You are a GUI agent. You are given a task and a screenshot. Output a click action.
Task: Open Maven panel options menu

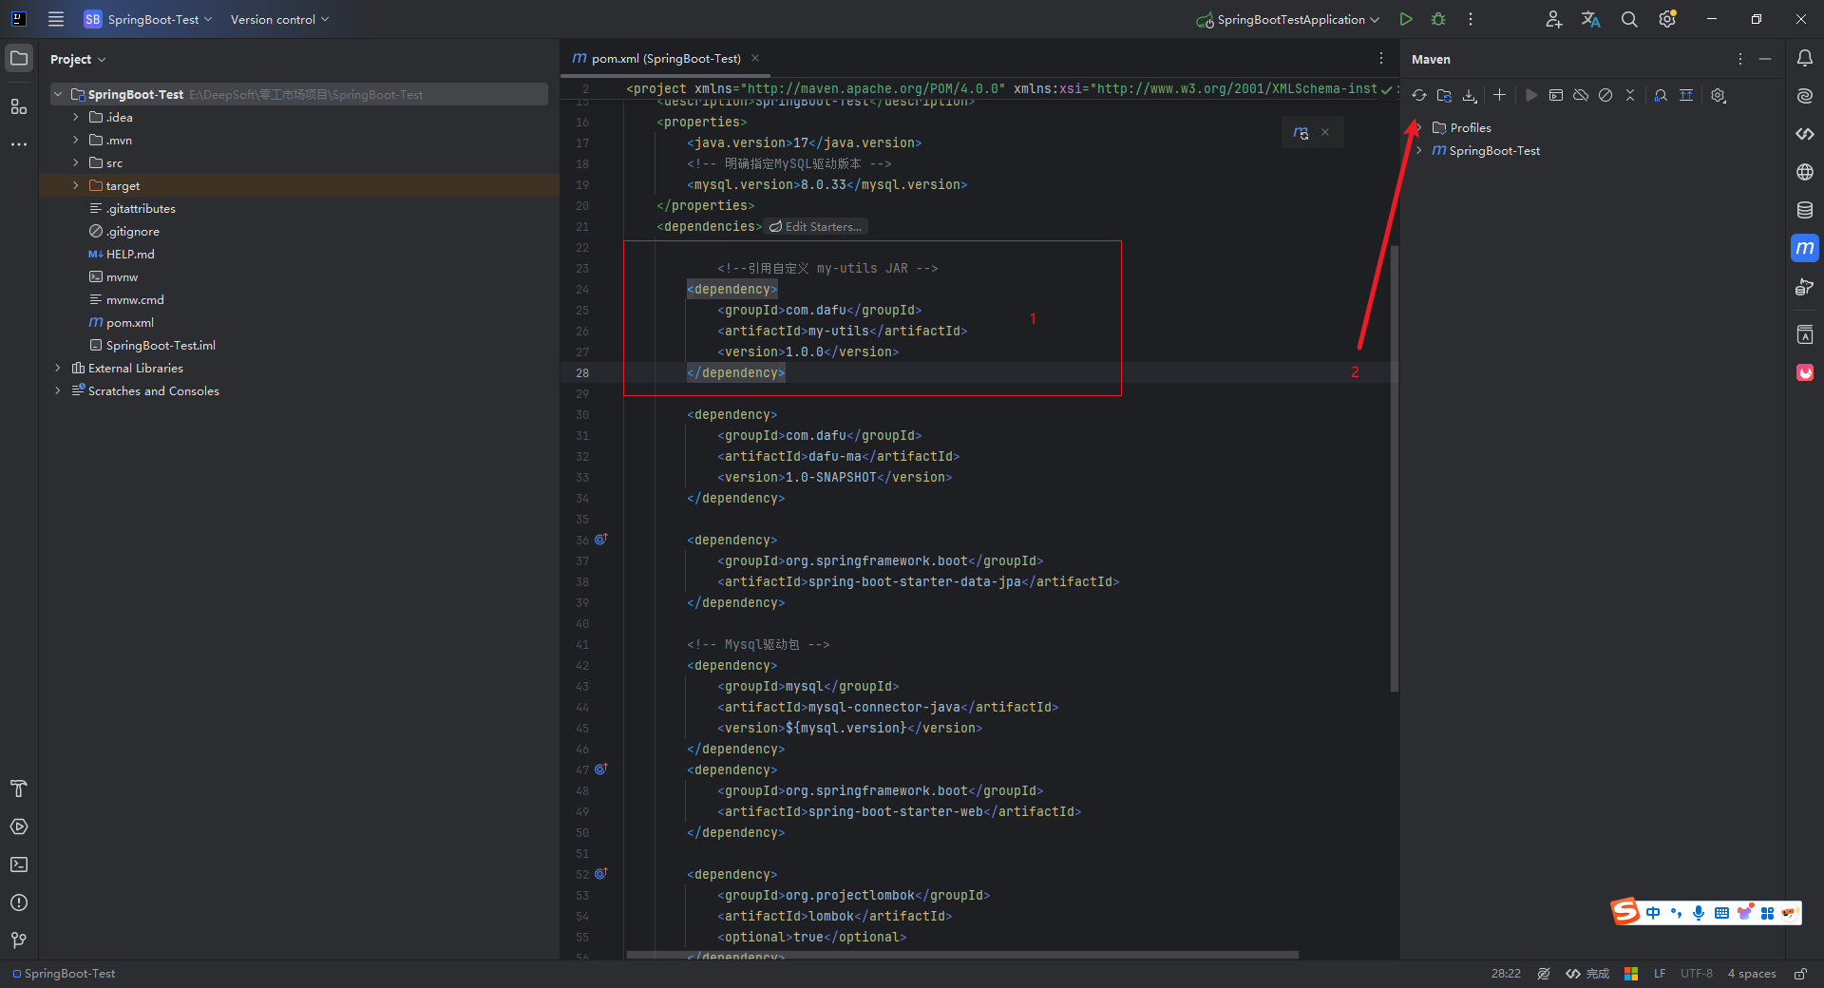pyautogui.click(x=1740, y=59)
